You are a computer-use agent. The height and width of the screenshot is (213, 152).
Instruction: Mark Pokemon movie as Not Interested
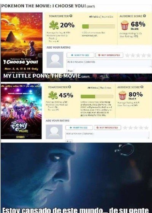(109, 55)
